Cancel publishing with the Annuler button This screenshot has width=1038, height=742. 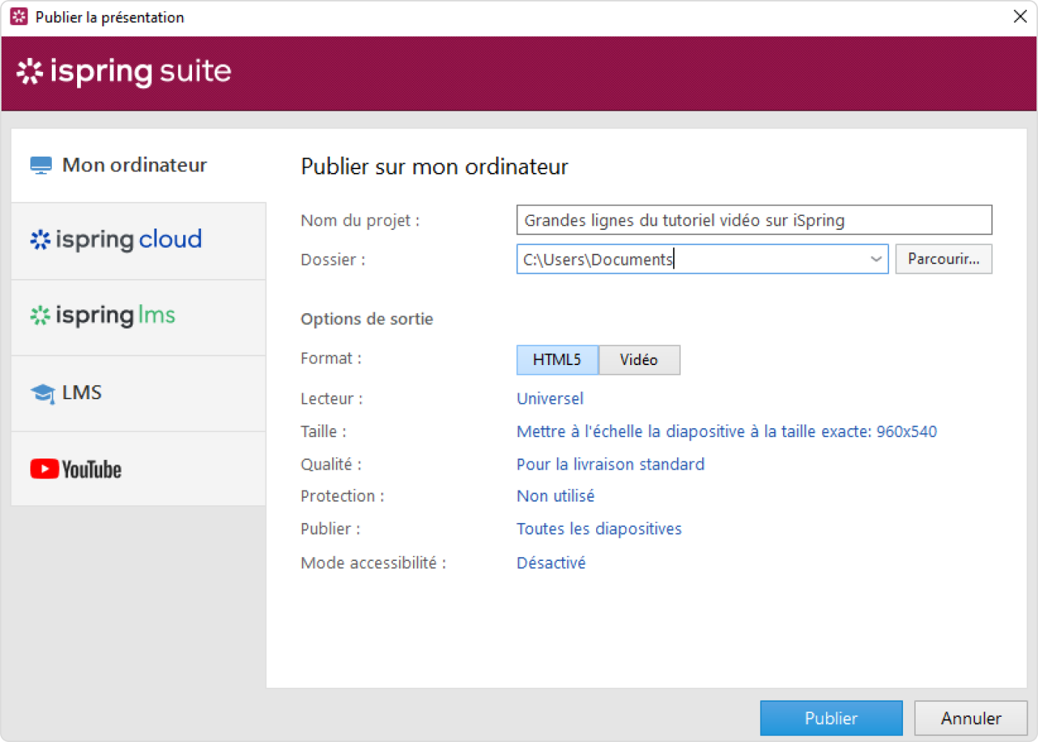971,718
